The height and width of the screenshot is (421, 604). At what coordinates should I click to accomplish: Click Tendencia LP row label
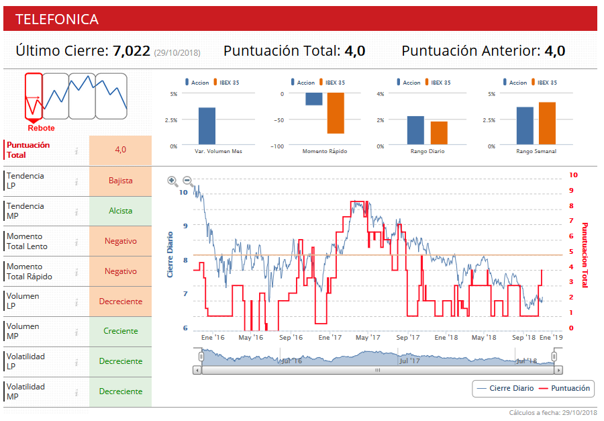[25, 181]
